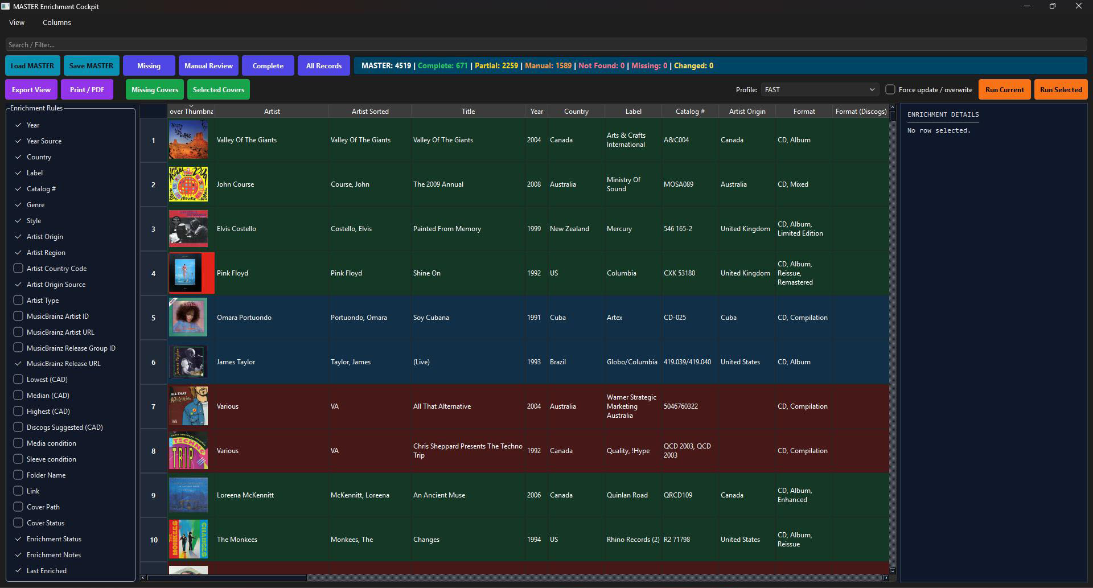This screenshot has width=1093, height=588.
Task: Click the Save MASTER button
Action: (x=91, y=66)
